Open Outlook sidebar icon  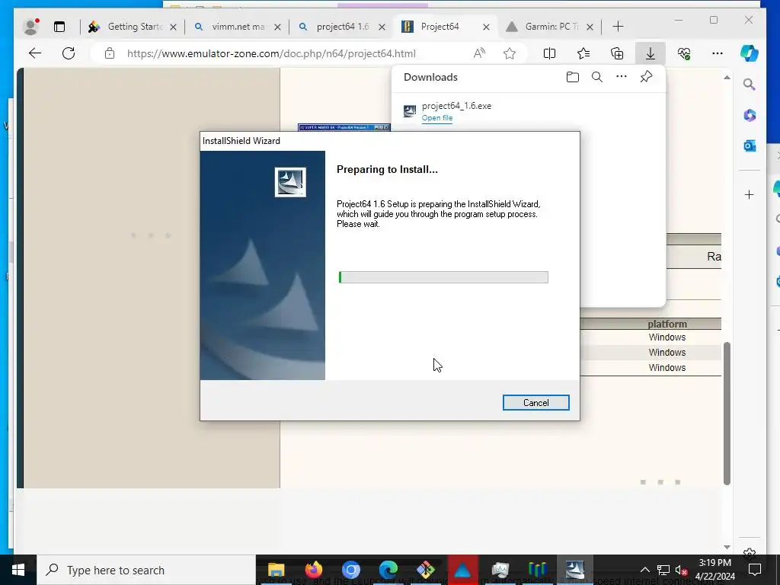tap(750, 146)
